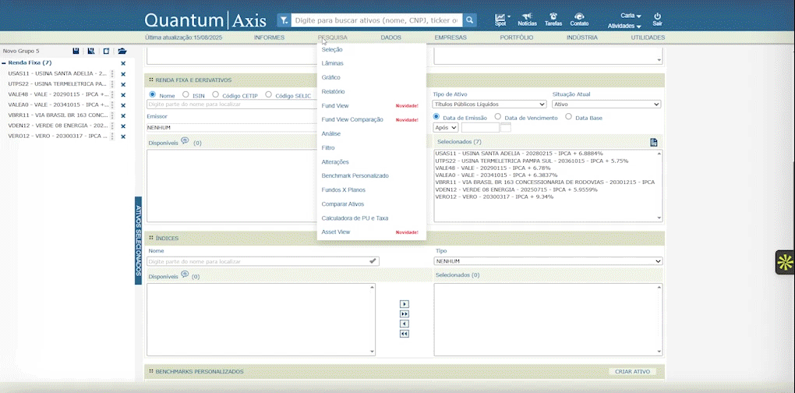795x393 pixels.
Task: Remove VALE48 asset with X
Action: 123,95
